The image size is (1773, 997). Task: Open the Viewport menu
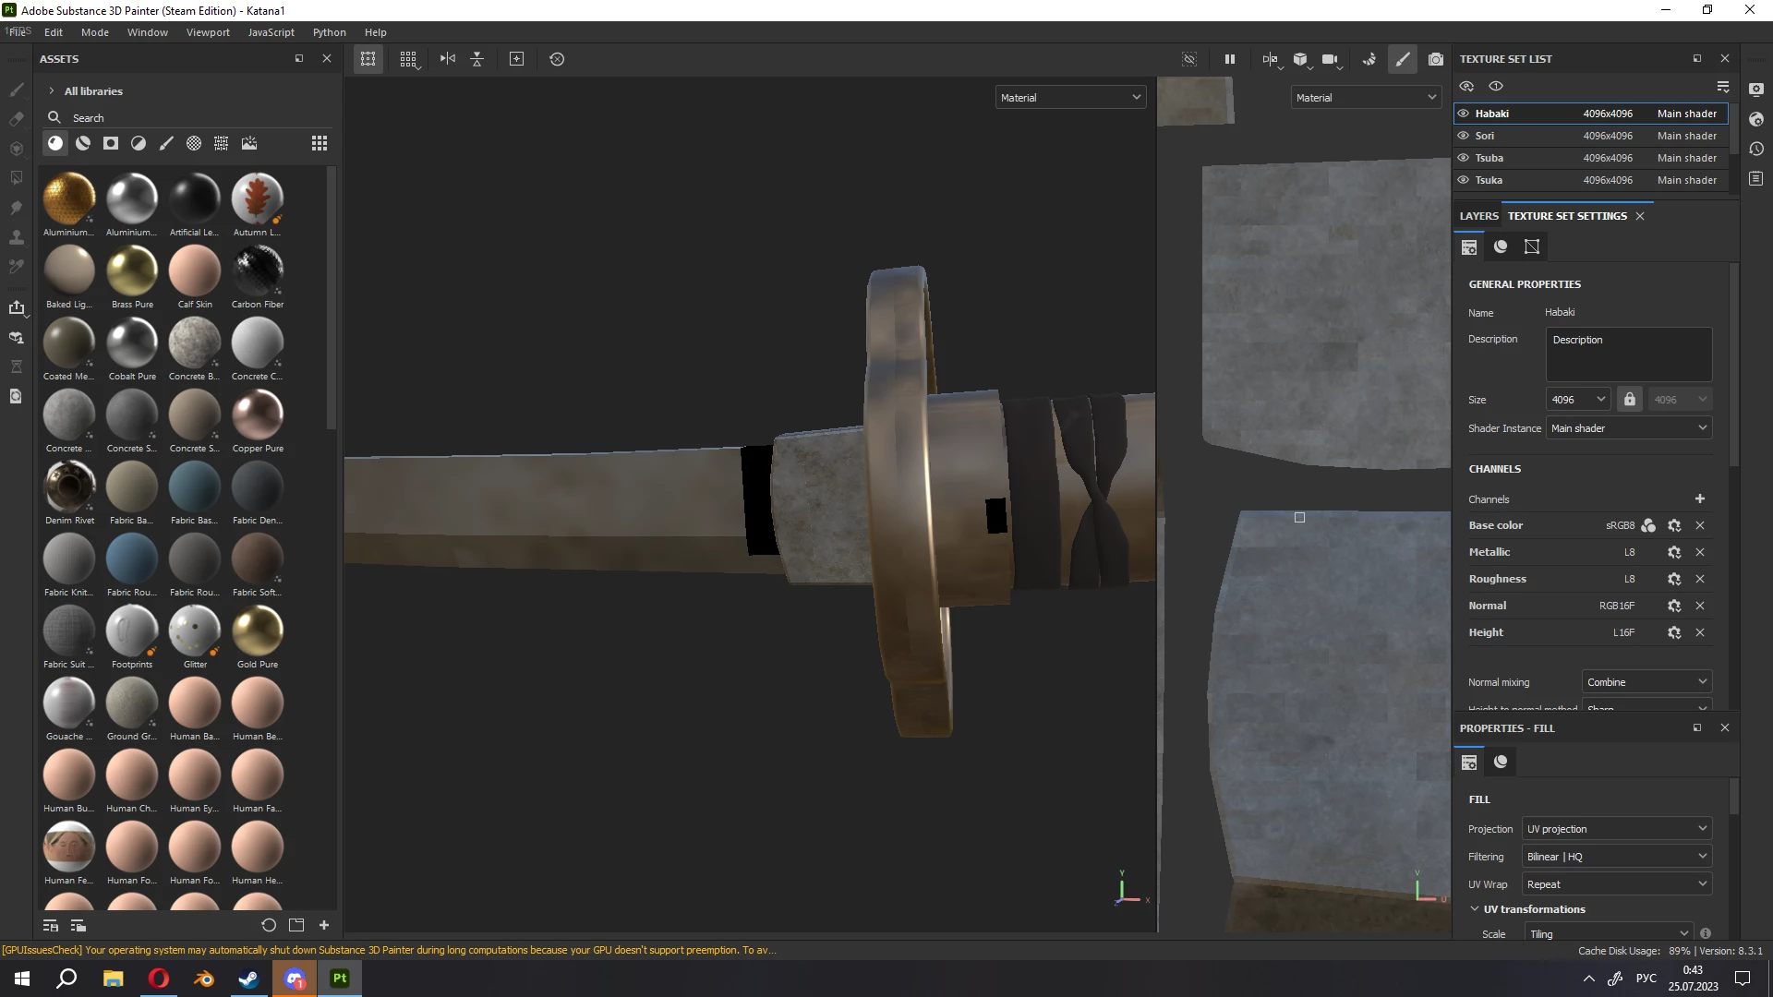(208, 32)
